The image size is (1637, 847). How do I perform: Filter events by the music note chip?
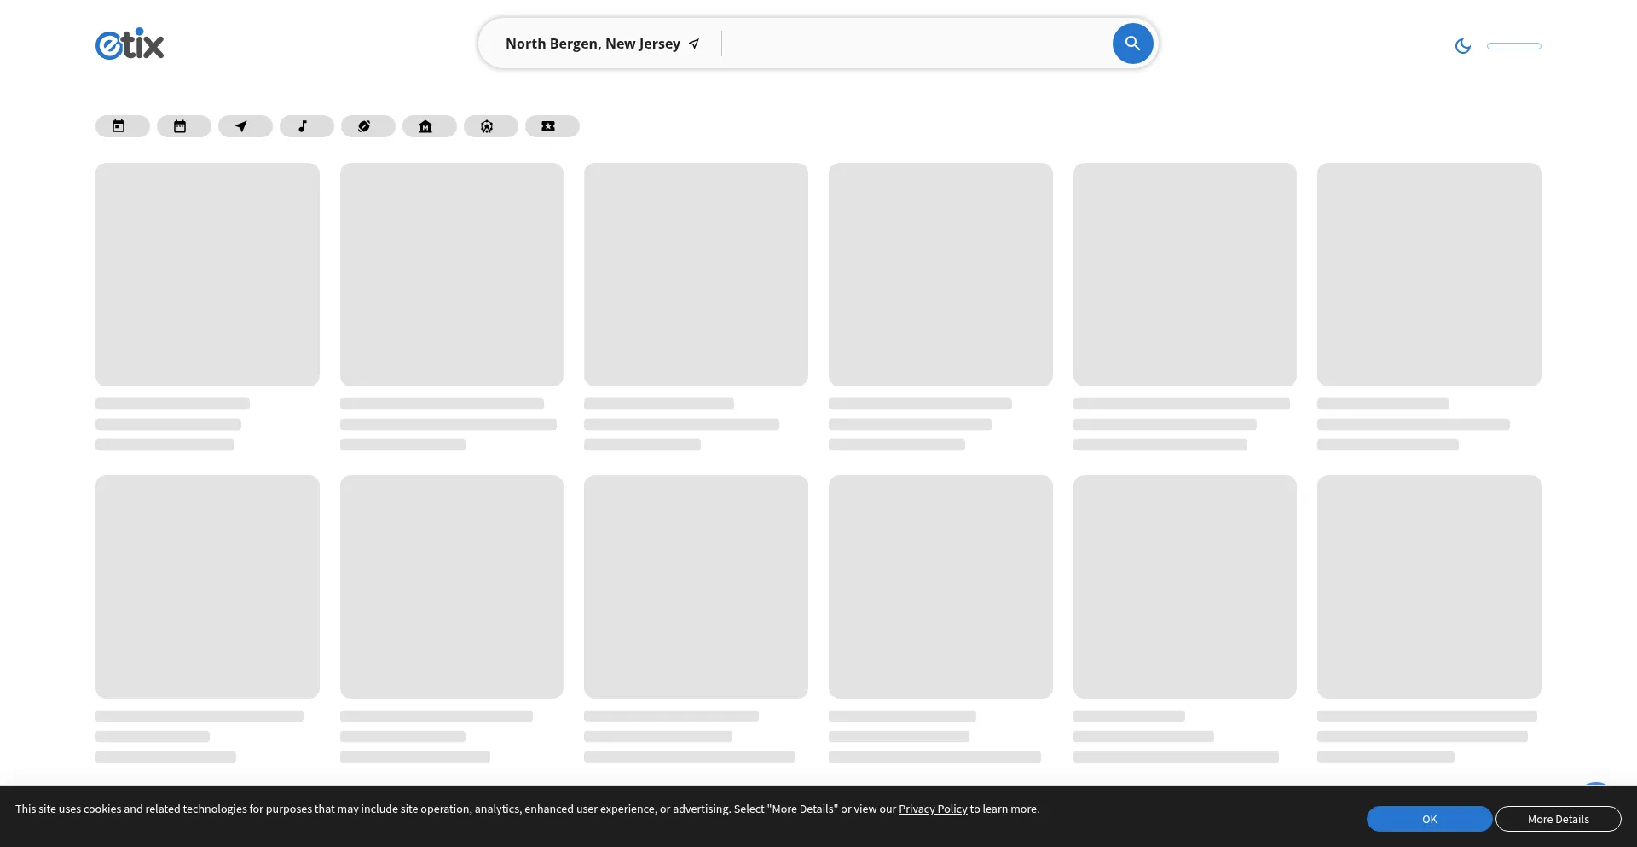pos(306,126)
